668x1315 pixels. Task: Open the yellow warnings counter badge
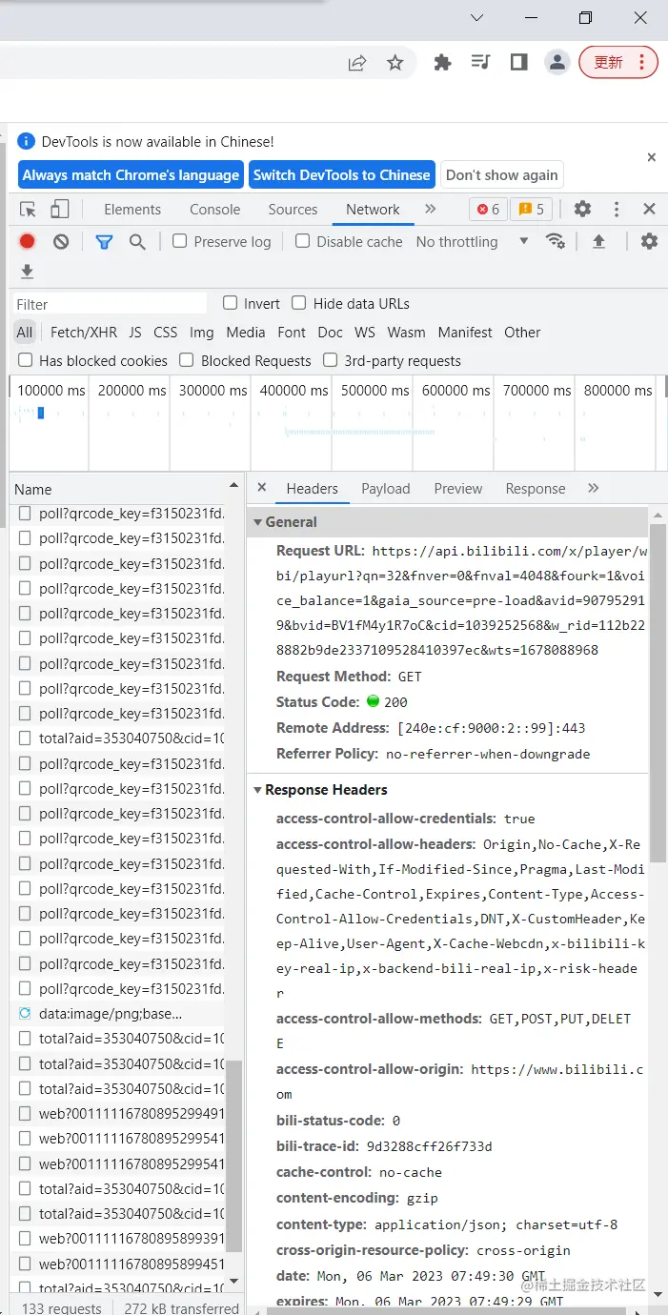(531, 210)
